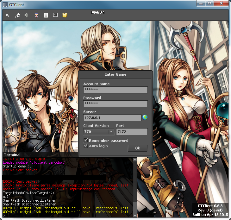Click the 'Built on Apr 18 2015' text

click(x=210, y=215)
